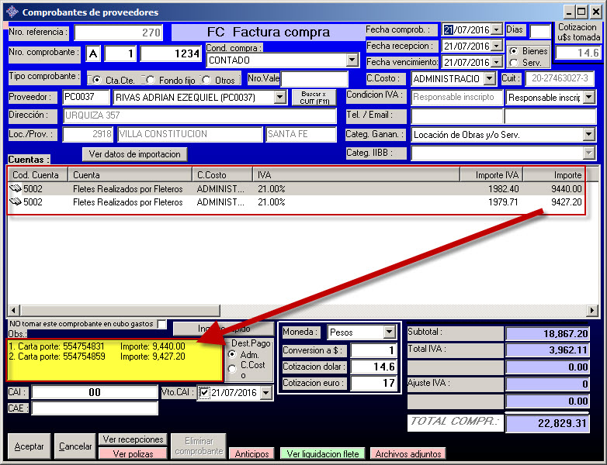Expand the Cond. compra CONTADO dropdown
This screenshot has width=607, height=465.
352,60
